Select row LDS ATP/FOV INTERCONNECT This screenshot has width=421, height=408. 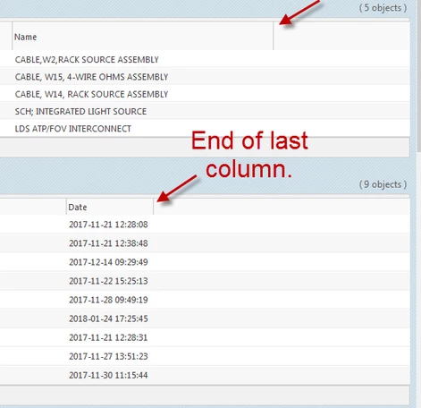pyautogui.click(x=205, y=129)
